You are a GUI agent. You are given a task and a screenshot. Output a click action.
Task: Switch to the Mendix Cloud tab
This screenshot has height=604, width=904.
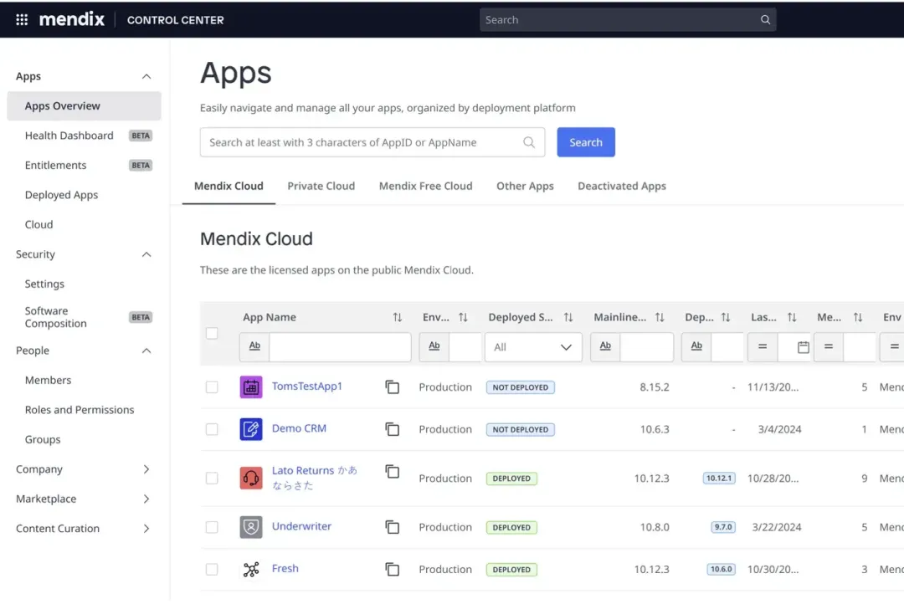229,187
